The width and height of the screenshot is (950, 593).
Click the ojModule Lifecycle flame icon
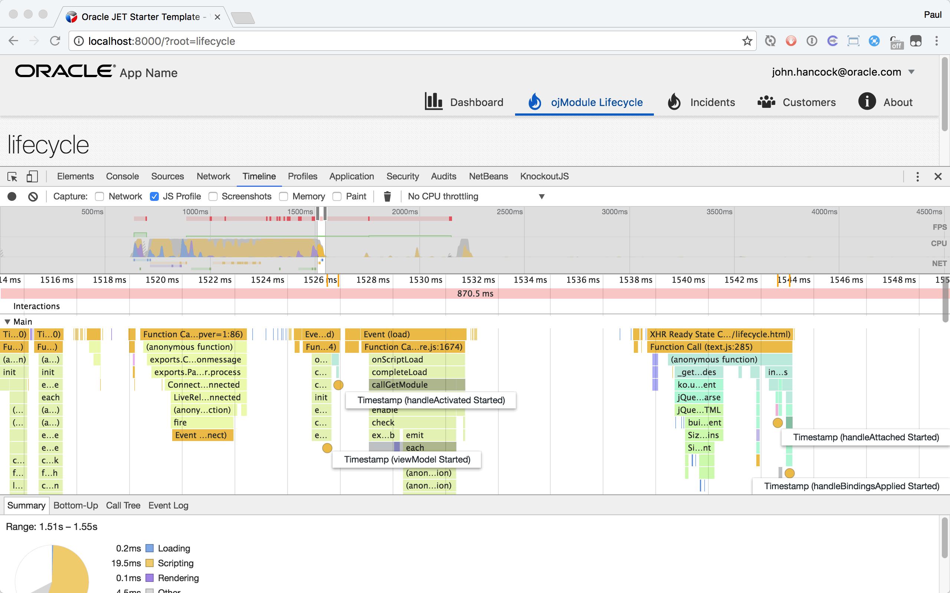coord(535,102)
